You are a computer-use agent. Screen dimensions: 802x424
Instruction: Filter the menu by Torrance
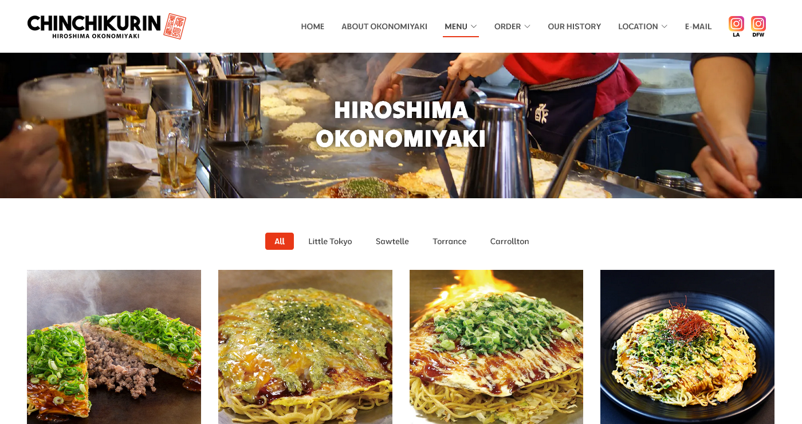point(450,241)
